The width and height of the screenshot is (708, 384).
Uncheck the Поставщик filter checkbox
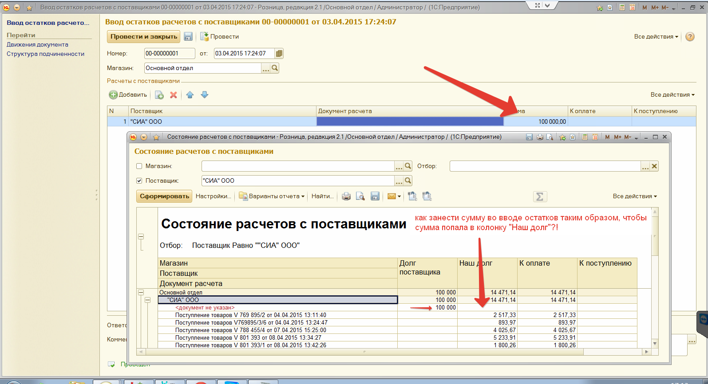139,181
